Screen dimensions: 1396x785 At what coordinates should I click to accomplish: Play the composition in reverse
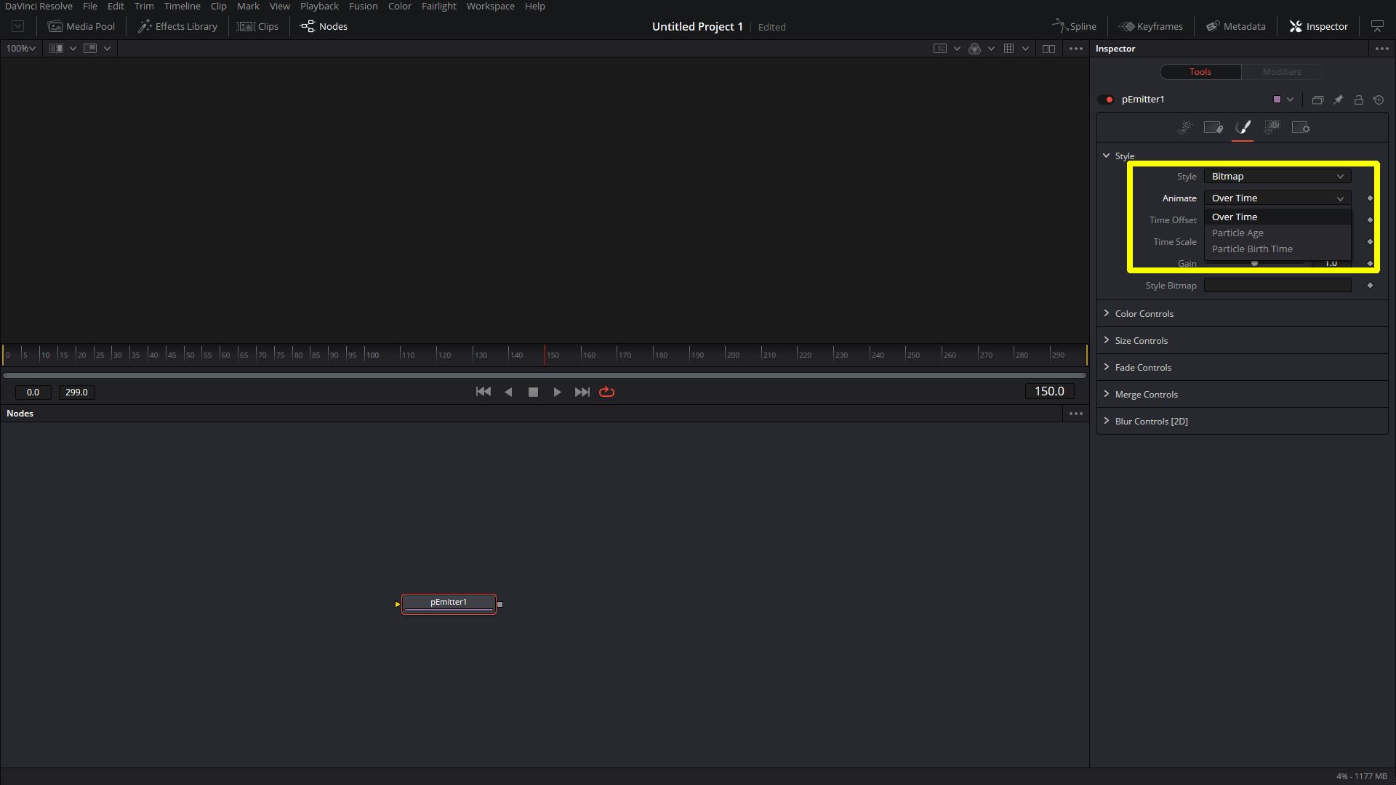click(x=508, y=392)
